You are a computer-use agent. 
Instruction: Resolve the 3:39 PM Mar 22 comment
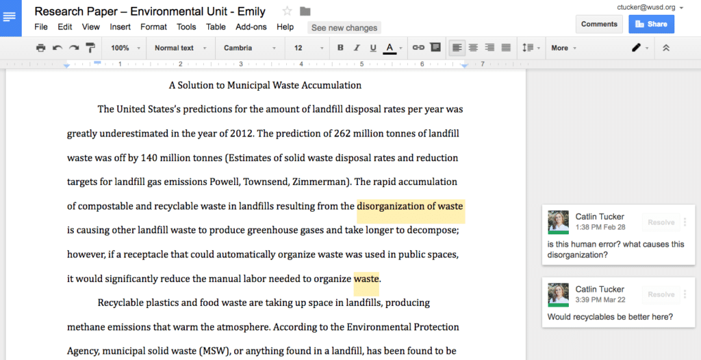(661, 294)
